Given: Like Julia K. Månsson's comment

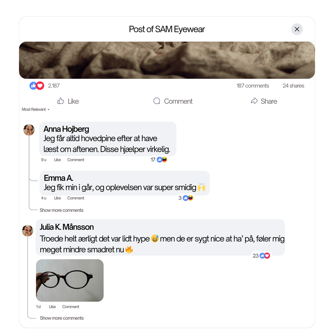Looking at the screenshot, I should point(52,307).
